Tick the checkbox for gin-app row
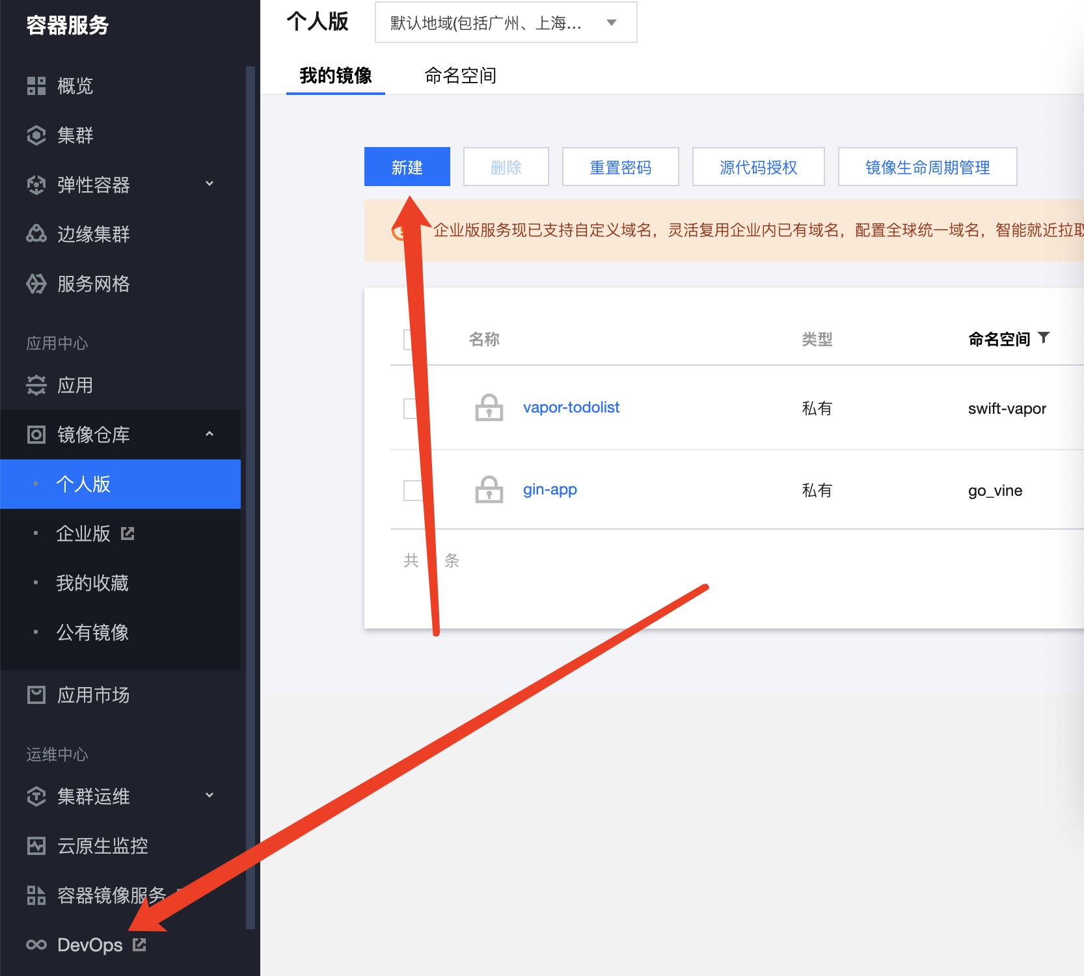The height and width of the screenshot is (976, 1084). pyautogui.click(x=410, y=490)
